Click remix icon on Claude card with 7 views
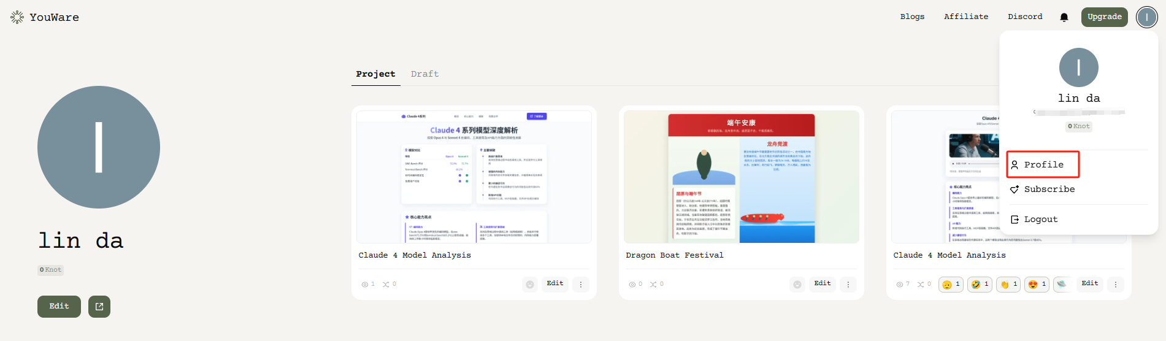This screenshot has width=1166, height=341. pos(921,285)
